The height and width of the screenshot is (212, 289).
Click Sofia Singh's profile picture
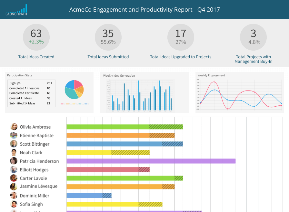tap(14, 204)
